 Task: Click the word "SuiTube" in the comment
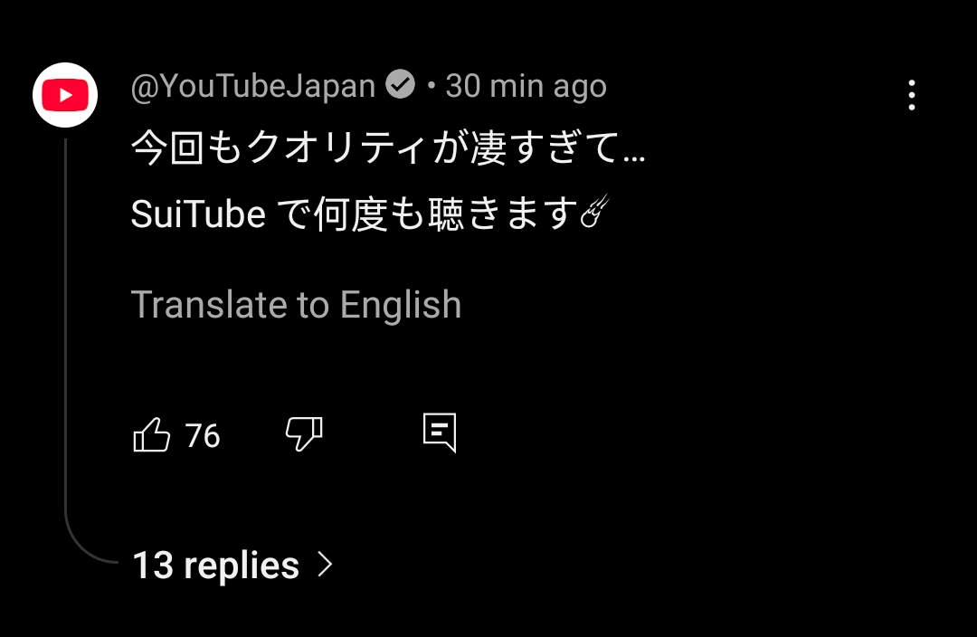pyautogui.click(x=198, y=214)
